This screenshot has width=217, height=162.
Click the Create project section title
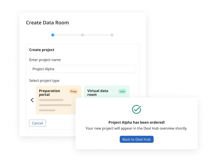(x=42, y=50)
